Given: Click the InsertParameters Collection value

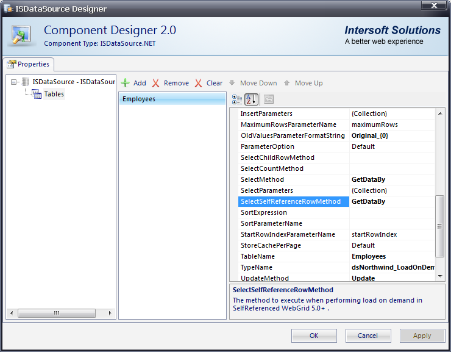Looking at the screenshot, I should coord(392,113).
